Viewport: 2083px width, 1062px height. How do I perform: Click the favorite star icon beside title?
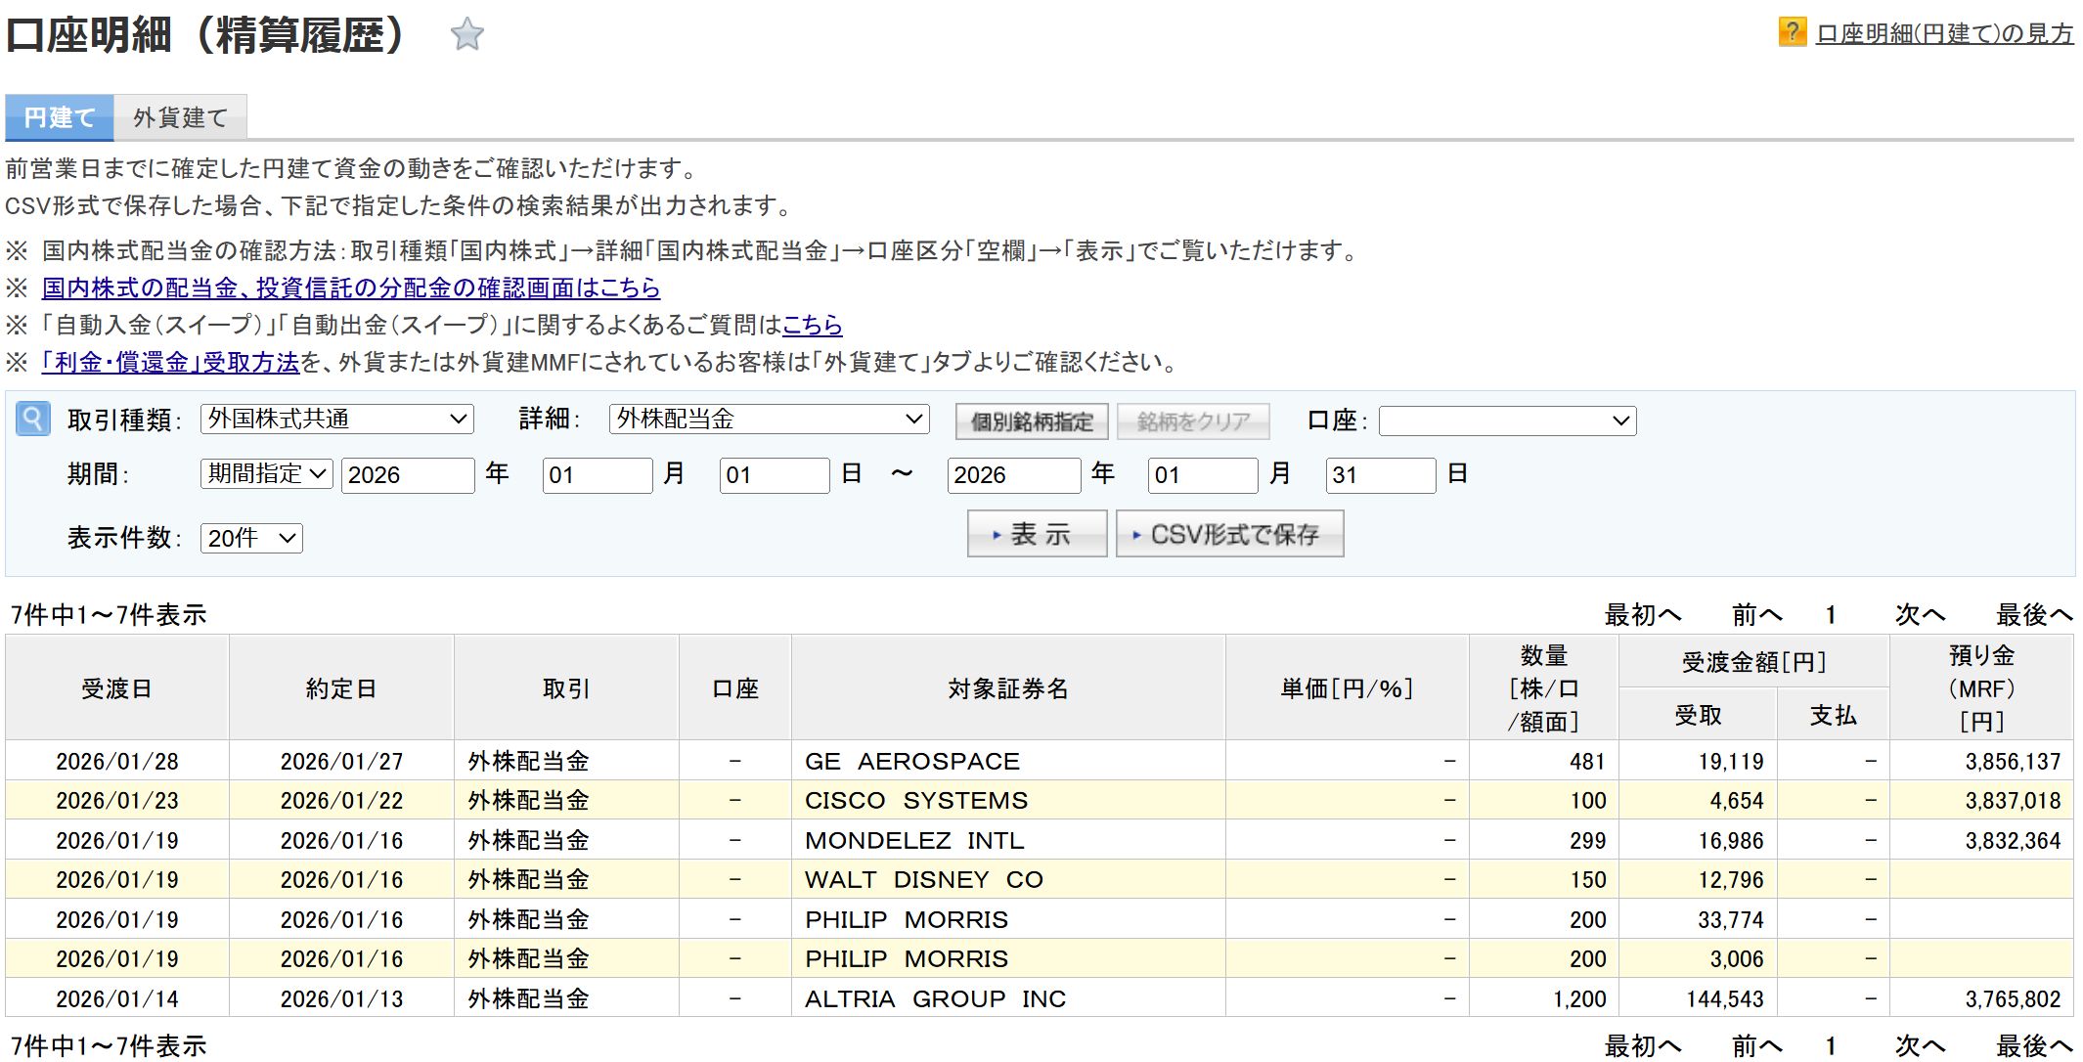click(466, 35)
